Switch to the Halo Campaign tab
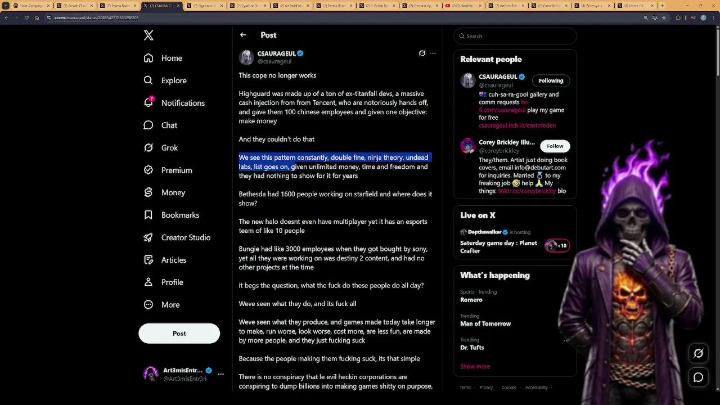Viewport: 720px width, 405px height. (x=32, y=6)
